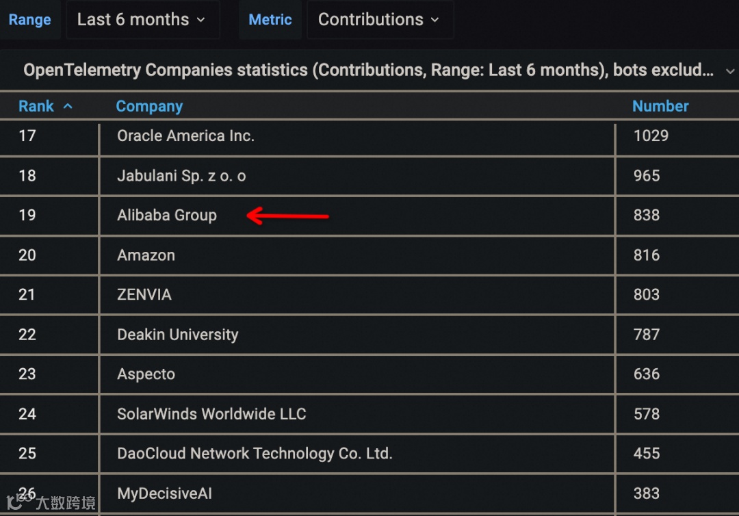
Task: Click the number 838 for Alibaba Group
Action: click(647, 216)
